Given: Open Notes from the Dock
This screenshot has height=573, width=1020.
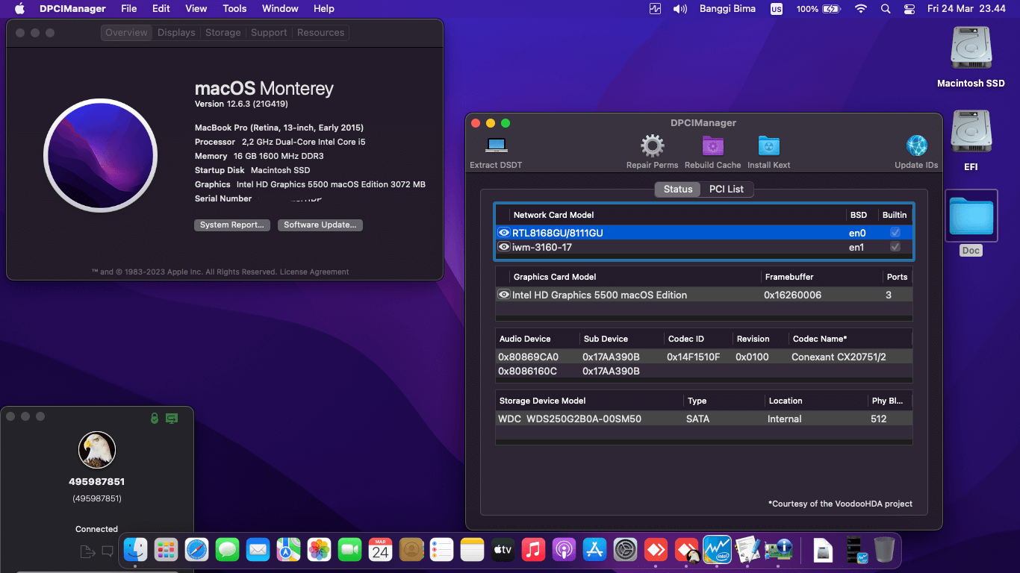Looking at the screenshot, I should coord(472,551).
